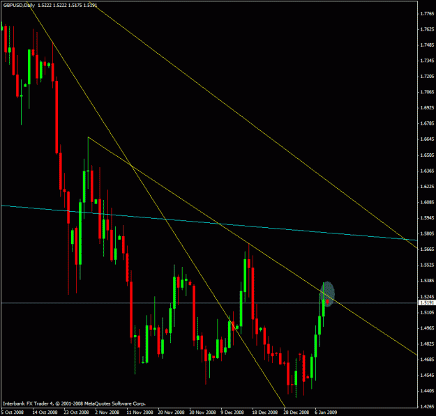Click the 1.6085 price axis label
The height and width of the screenshot is (416, 436).
coord(427,202)
